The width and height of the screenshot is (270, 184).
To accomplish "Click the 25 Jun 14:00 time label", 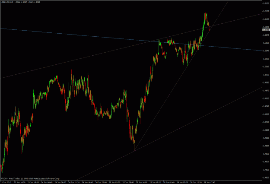I will coord(142,182).
